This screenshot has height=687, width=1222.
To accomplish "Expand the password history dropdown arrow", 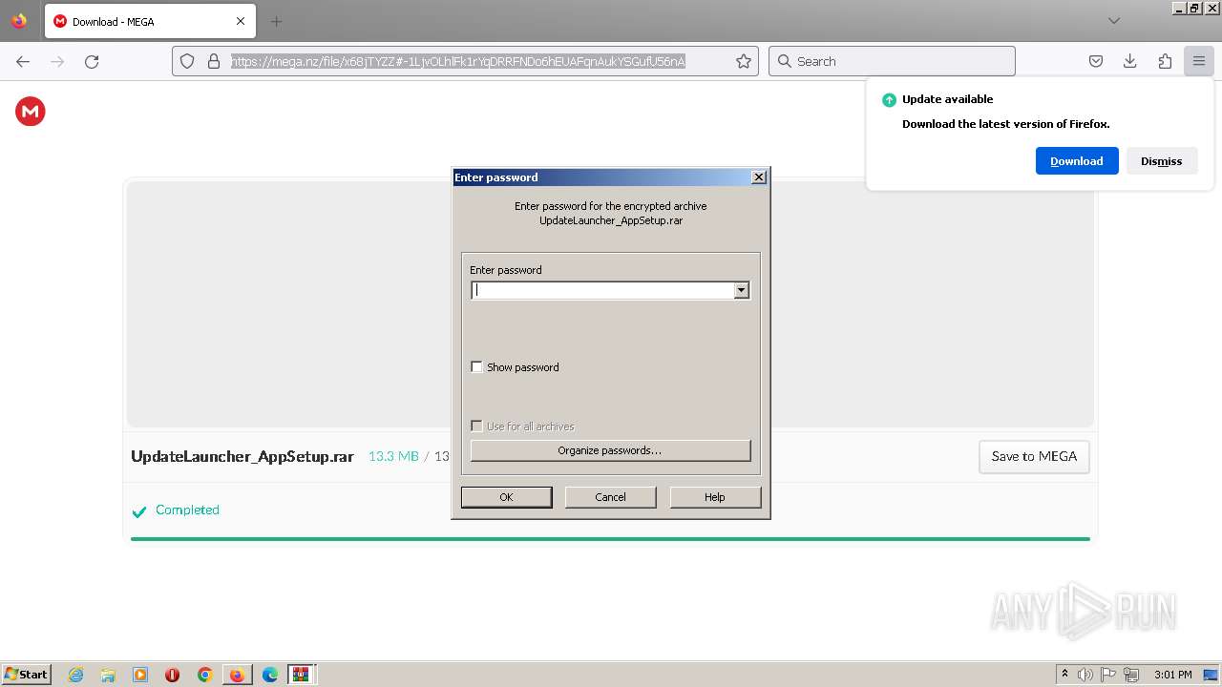I will point(742,290).
